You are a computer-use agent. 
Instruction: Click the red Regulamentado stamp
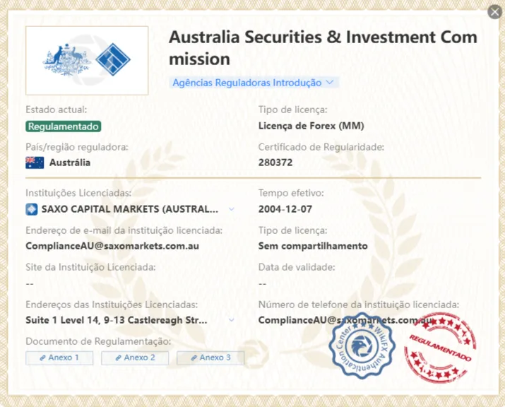(x=440, y=348)
